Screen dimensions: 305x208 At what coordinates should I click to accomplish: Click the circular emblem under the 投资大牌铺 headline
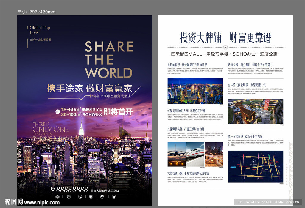[225, 47]
